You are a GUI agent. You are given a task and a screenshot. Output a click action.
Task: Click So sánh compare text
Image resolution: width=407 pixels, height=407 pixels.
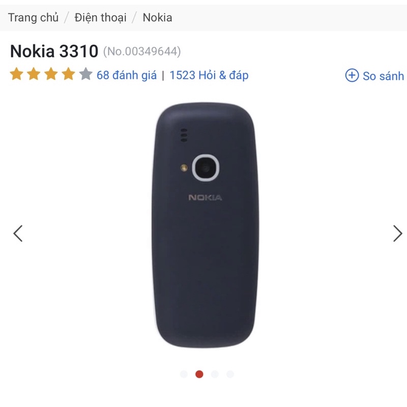(384, 76)
